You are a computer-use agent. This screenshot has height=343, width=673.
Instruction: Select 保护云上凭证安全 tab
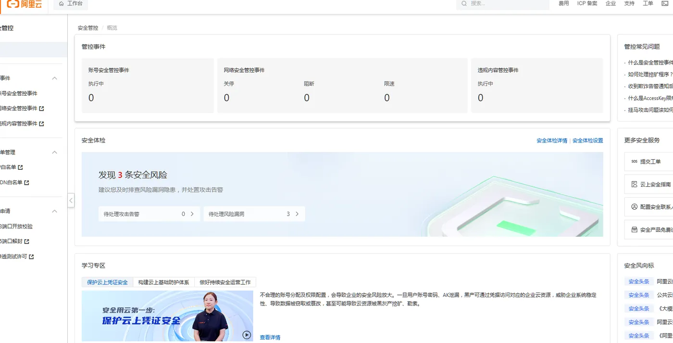107,282
